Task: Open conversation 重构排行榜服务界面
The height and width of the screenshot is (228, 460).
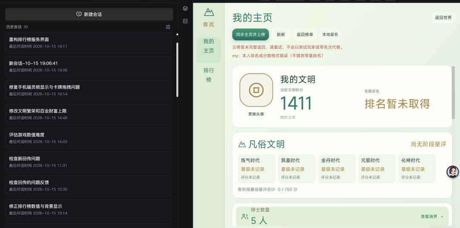Action: 88,43
